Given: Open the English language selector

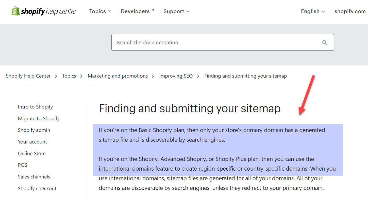Looking at the screenshot, I should (313, 11).
